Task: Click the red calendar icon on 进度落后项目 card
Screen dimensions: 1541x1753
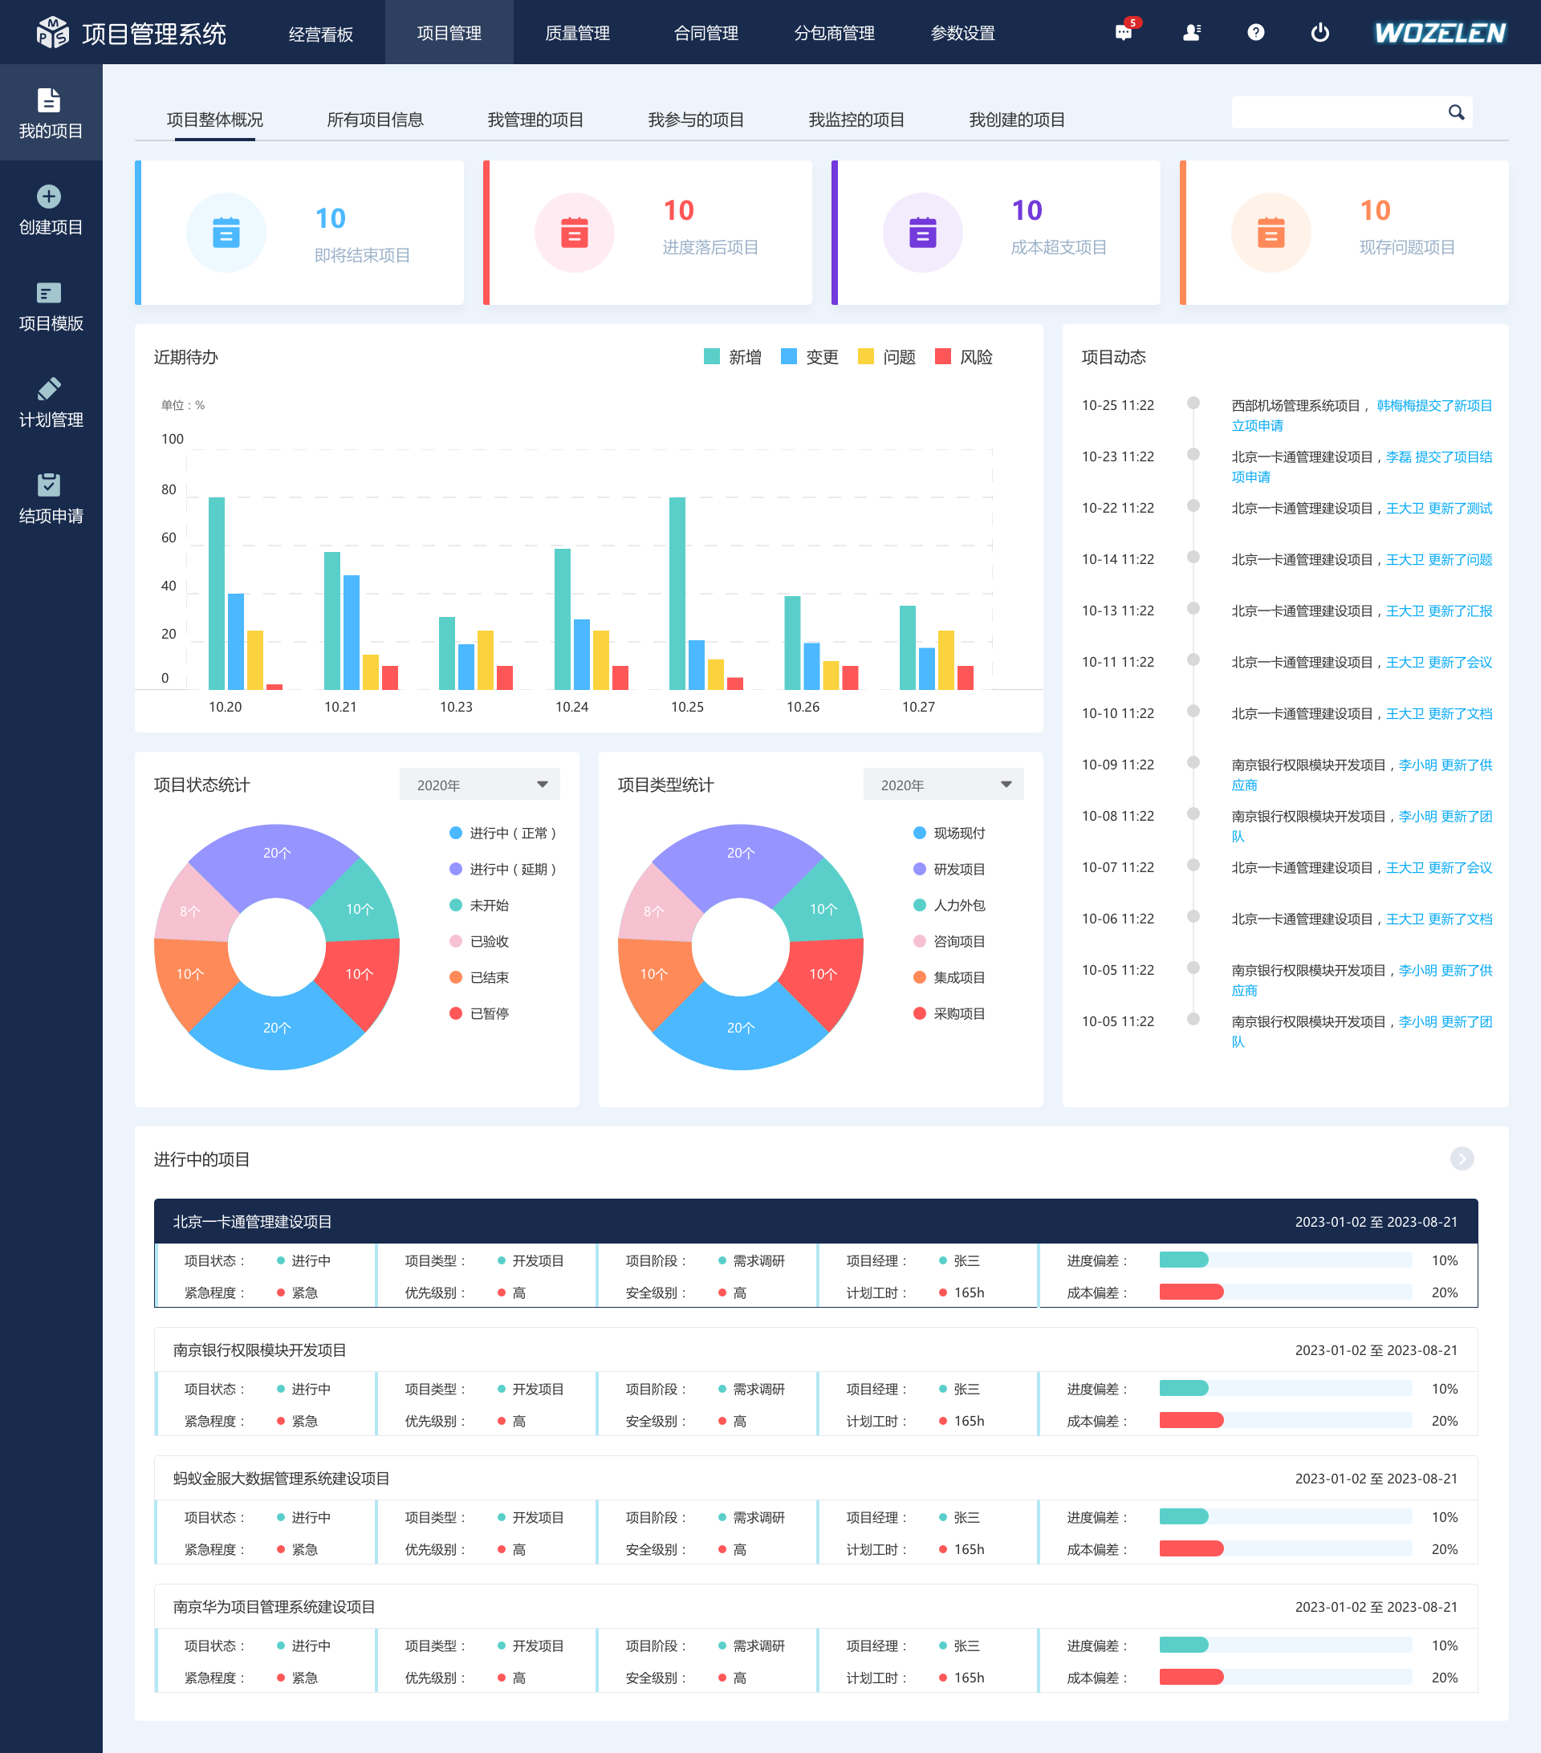Action: pyautogui.click(x=575, y=233)
